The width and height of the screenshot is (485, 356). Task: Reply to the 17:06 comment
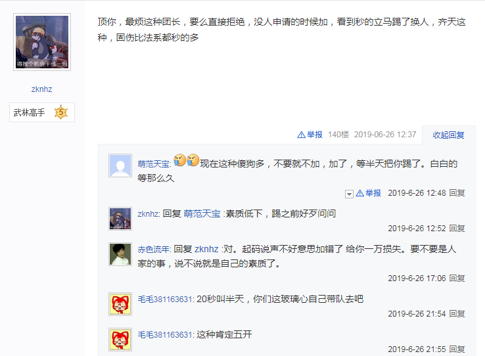457,278
